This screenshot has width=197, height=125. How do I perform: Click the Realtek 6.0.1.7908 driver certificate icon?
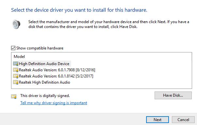[16, 70]
